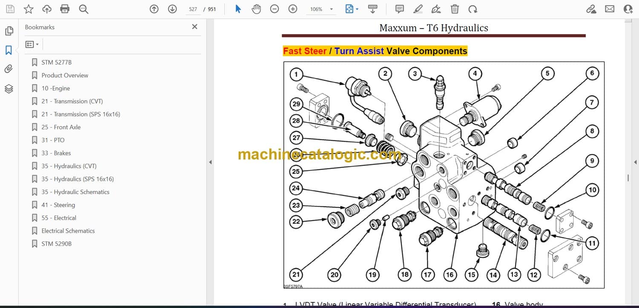This screenshot has width=639, height=308.
Task: Bookmark this file with the star icon
Action: [29, 9]
